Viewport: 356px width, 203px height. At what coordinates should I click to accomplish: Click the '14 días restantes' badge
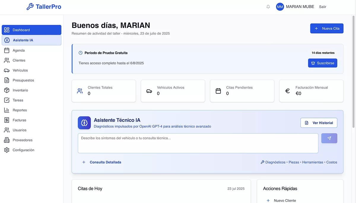(323, 53)
